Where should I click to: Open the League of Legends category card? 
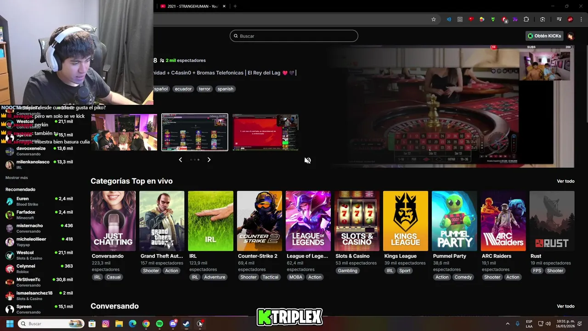tap(308, 221)
